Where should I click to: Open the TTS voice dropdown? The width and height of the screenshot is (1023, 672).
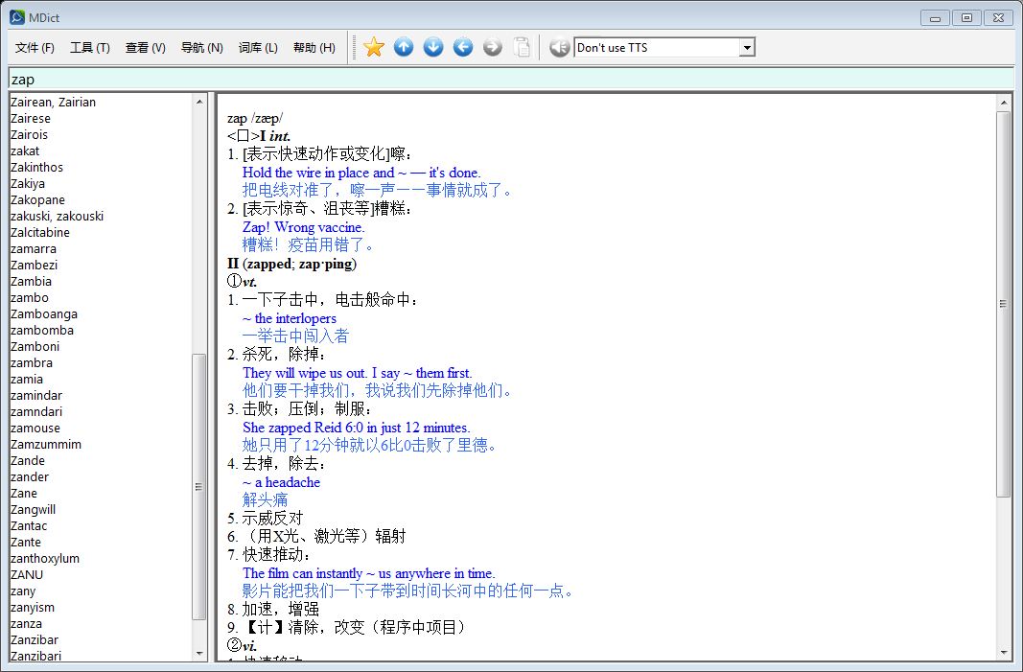(747, 48)
